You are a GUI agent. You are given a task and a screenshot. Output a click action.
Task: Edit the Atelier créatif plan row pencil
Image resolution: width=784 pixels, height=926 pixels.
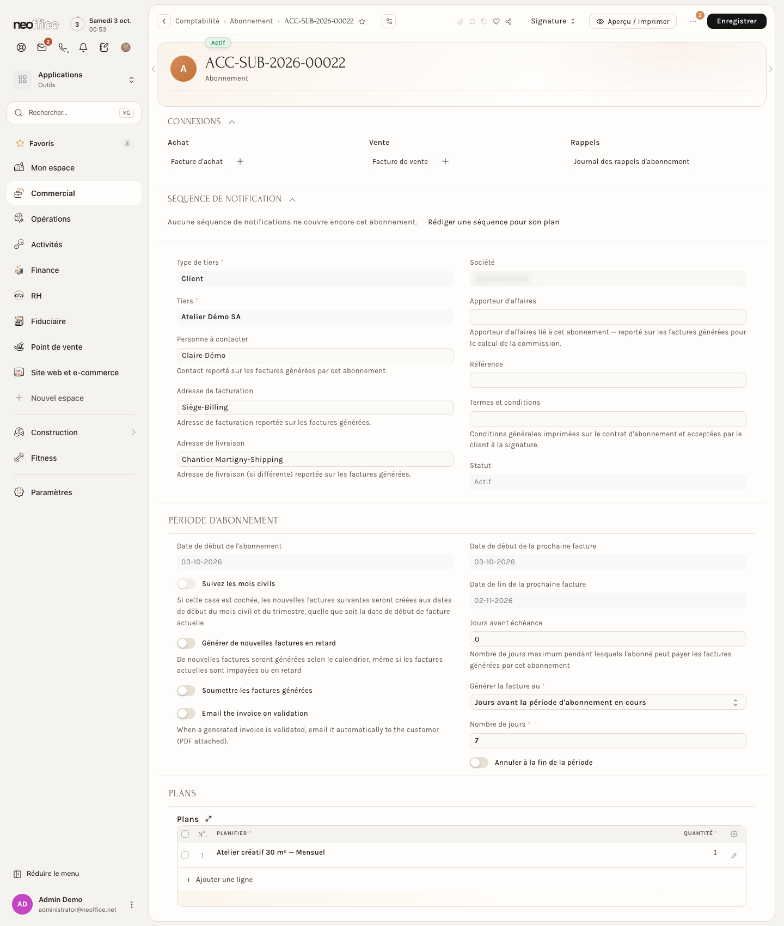(x=734, y=856)
